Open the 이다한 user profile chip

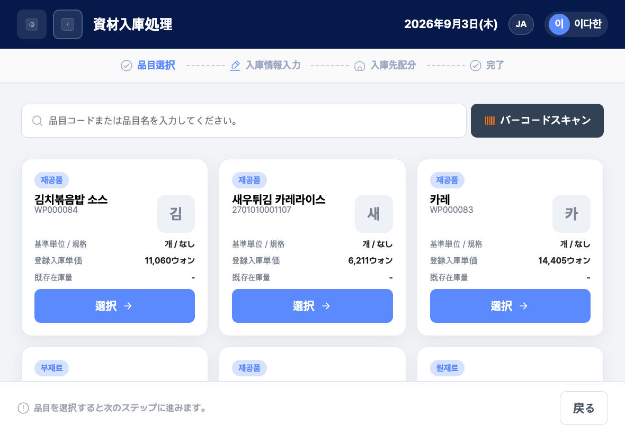click(x=576, y=24)
